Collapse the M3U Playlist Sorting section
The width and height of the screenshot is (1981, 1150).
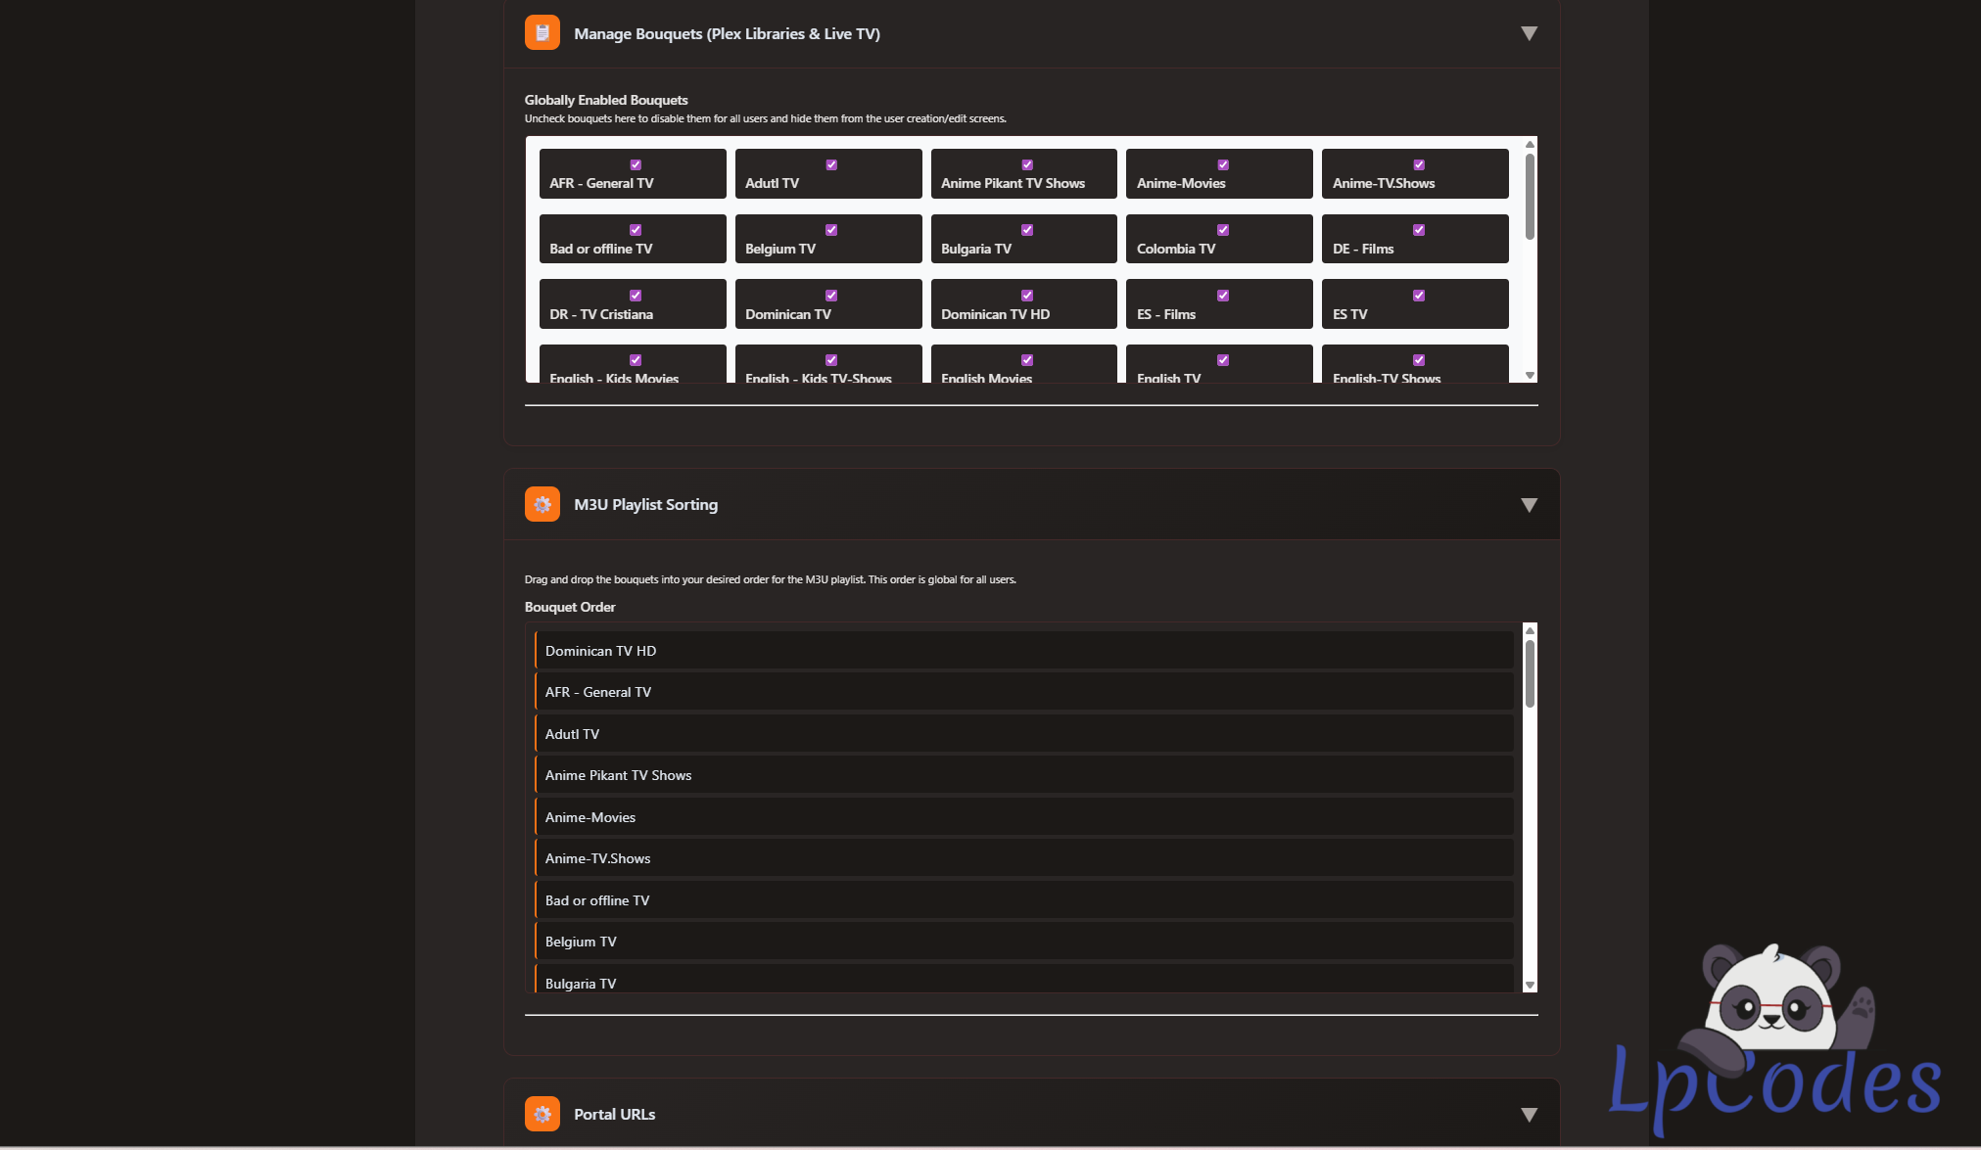point(1529,505)
